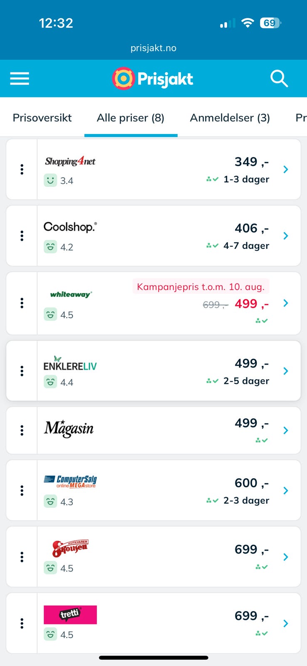Open three-dot options for Enklereliv row

[22, 371]
